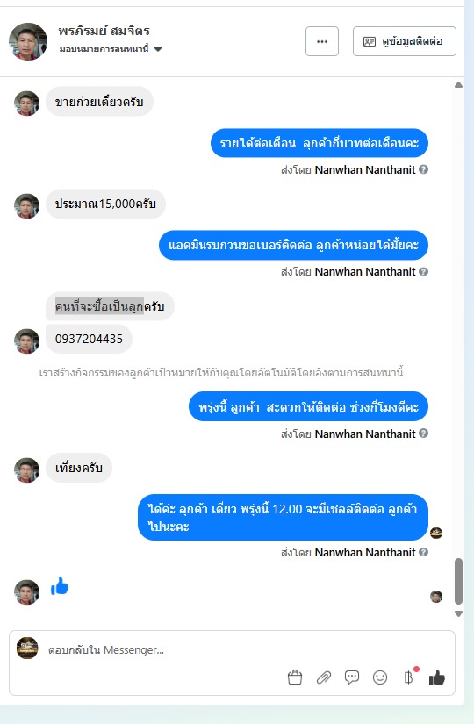474x724 pixels.
Task: Click the ดูข้อมูลติดต่อ contact info button
Action: (x=405, y=41)
